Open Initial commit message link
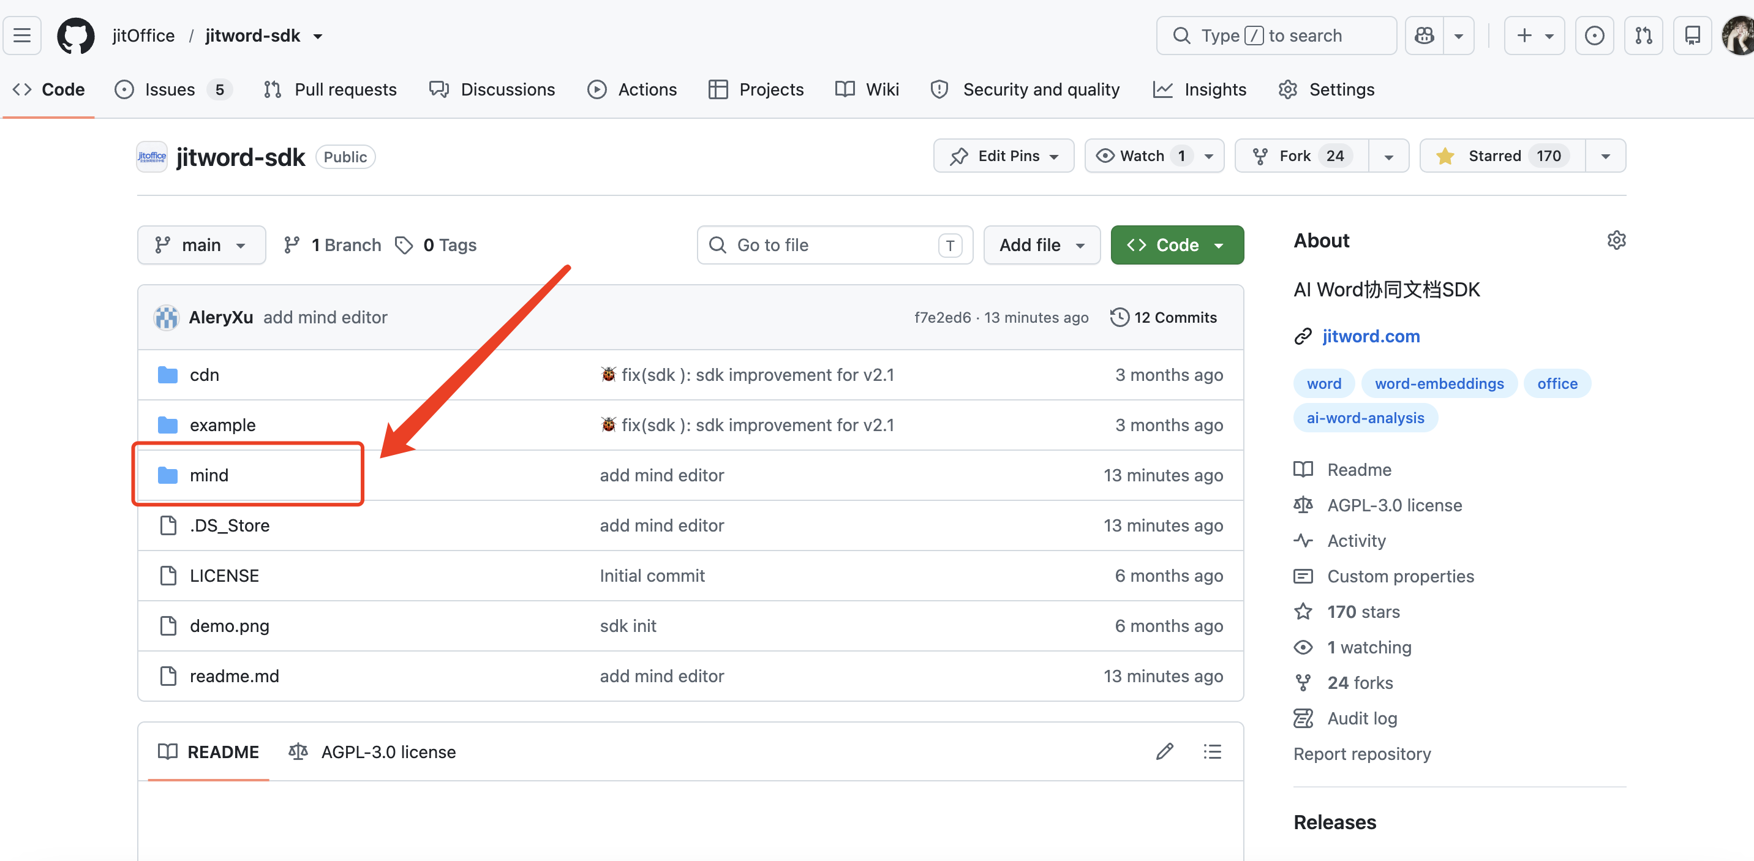The width and height of the screenshot is (1754, 861). click(652, 576)
